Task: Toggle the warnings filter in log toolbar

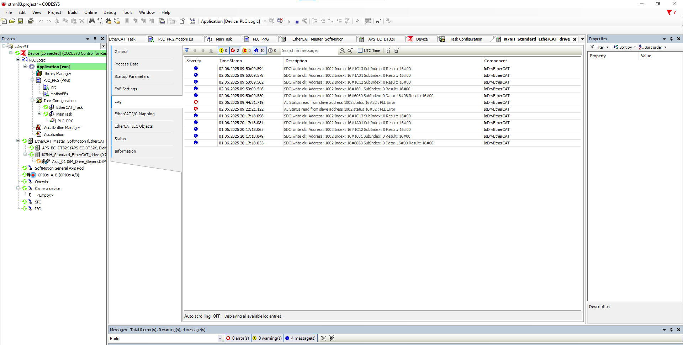Action: [223, 51]
